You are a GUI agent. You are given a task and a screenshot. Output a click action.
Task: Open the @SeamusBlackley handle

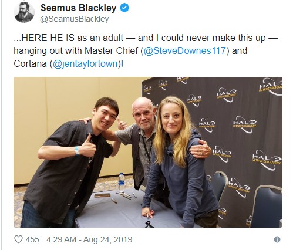point(75,19)
